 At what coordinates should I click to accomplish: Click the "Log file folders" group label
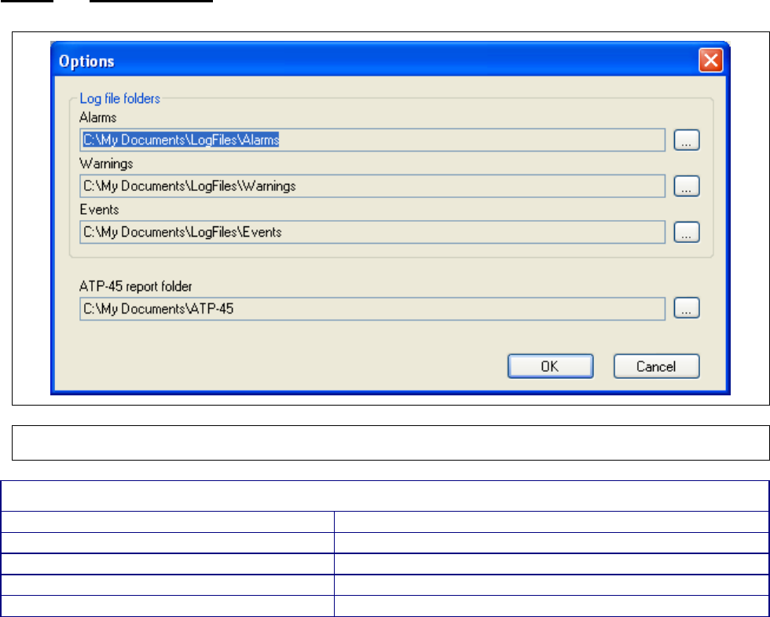pos(119,98)
